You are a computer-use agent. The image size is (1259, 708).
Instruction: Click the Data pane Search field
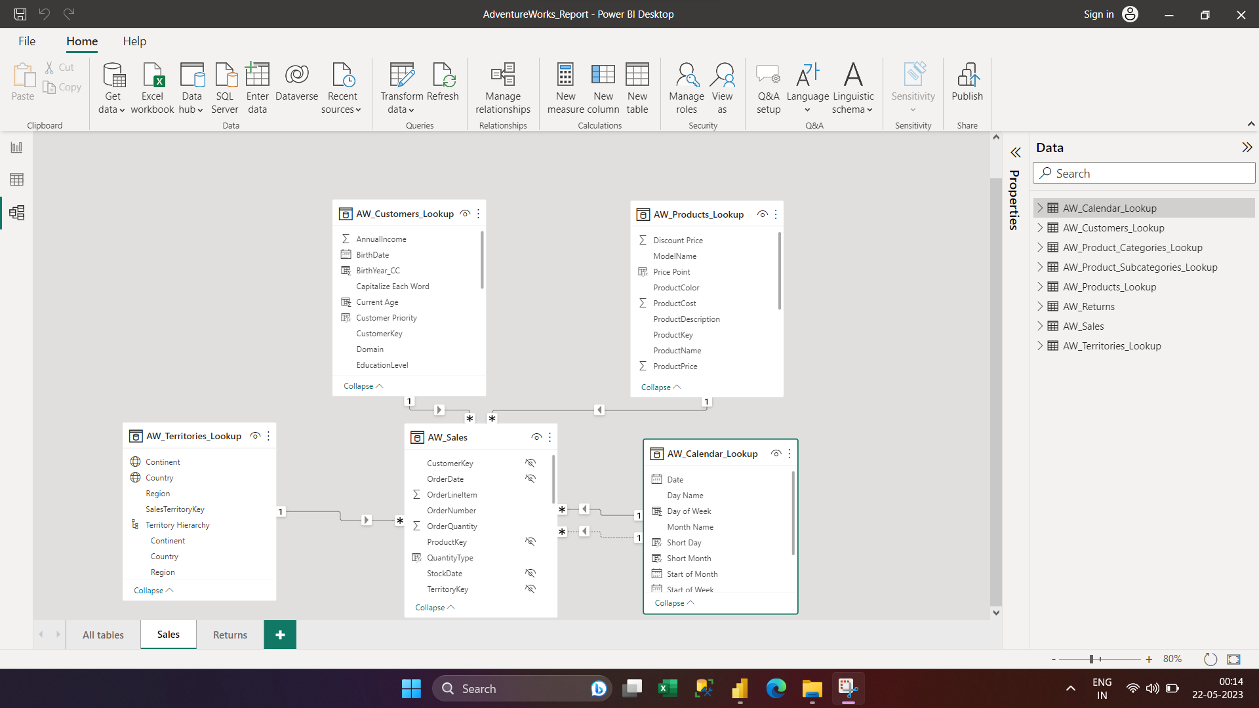[1144, 173]
